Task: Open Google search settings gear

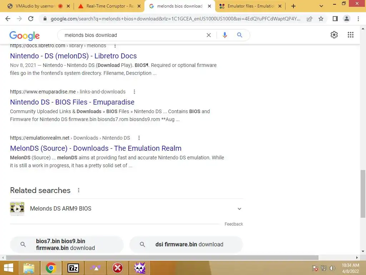Action: coord(334,35)
